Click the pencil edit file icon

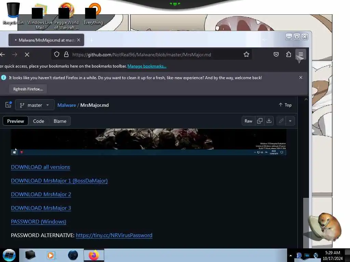(281, 121)
